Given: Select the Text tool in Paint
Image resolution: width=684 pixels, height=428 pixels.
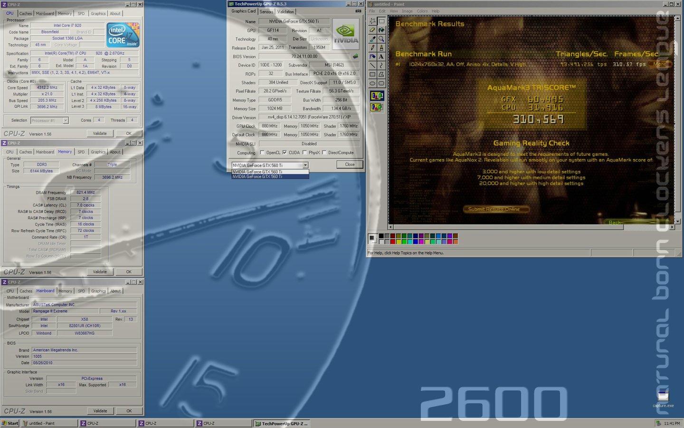Looking at the screenshot, I should (381, 57).
